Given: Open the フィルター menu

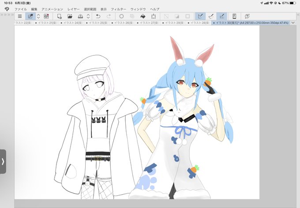Looking at the screenshot, I should tap(118, 9).
